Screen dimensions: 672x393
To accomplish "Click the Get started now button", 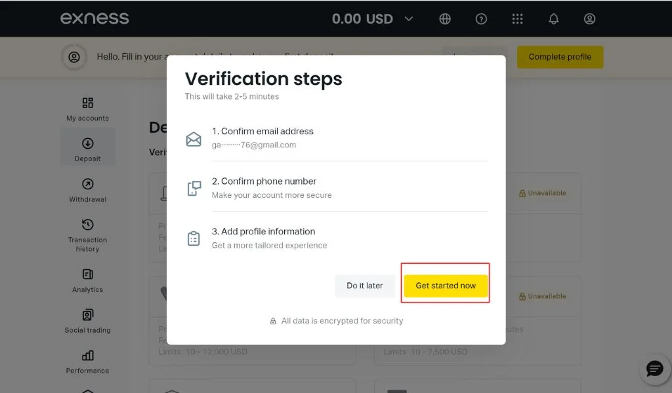I will pos(446,286).
